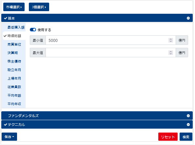Select the 設立年月 item
The width and height of the screenshot is (195, 145).
click(x=14, y=70)
